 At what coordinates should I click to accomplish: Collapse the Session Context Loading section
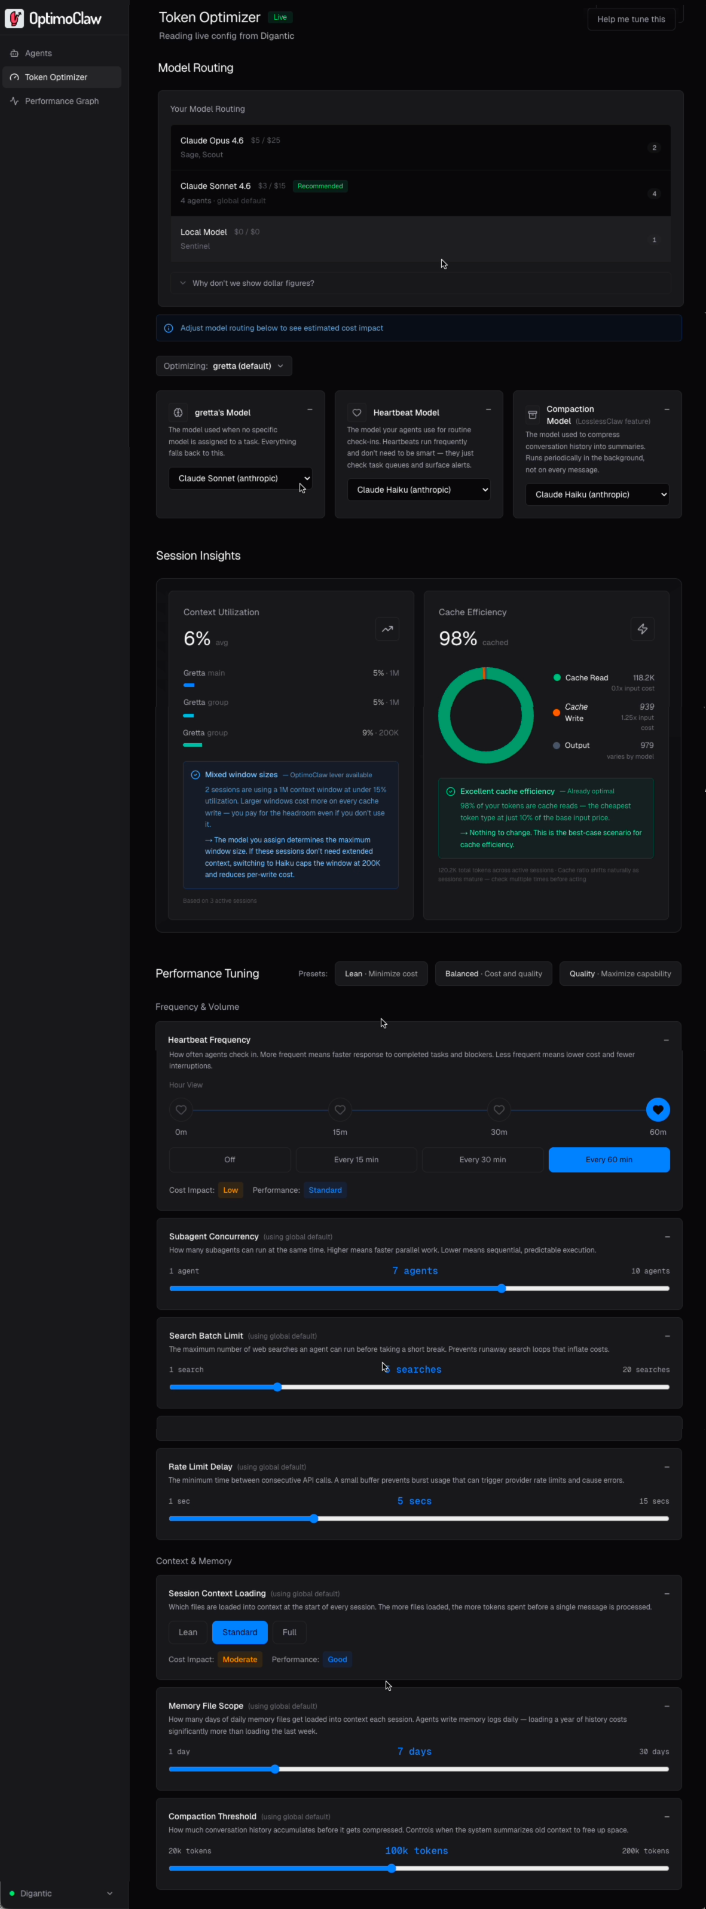coord(667,1594)
